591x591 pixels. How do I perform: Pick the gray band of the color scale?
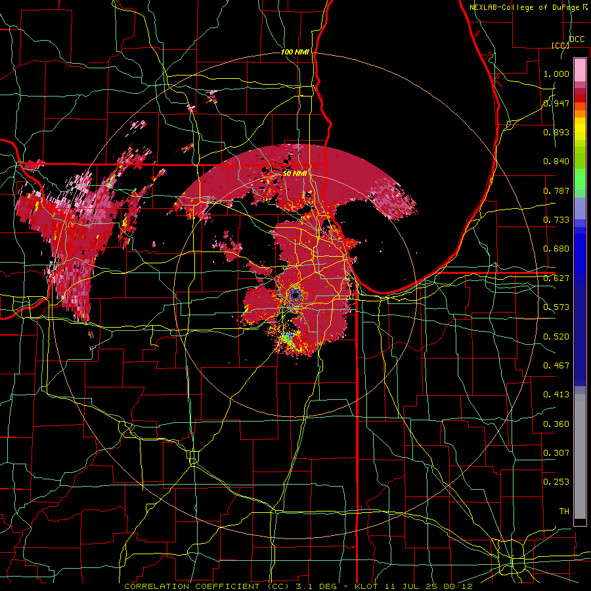tap(580, 455)
